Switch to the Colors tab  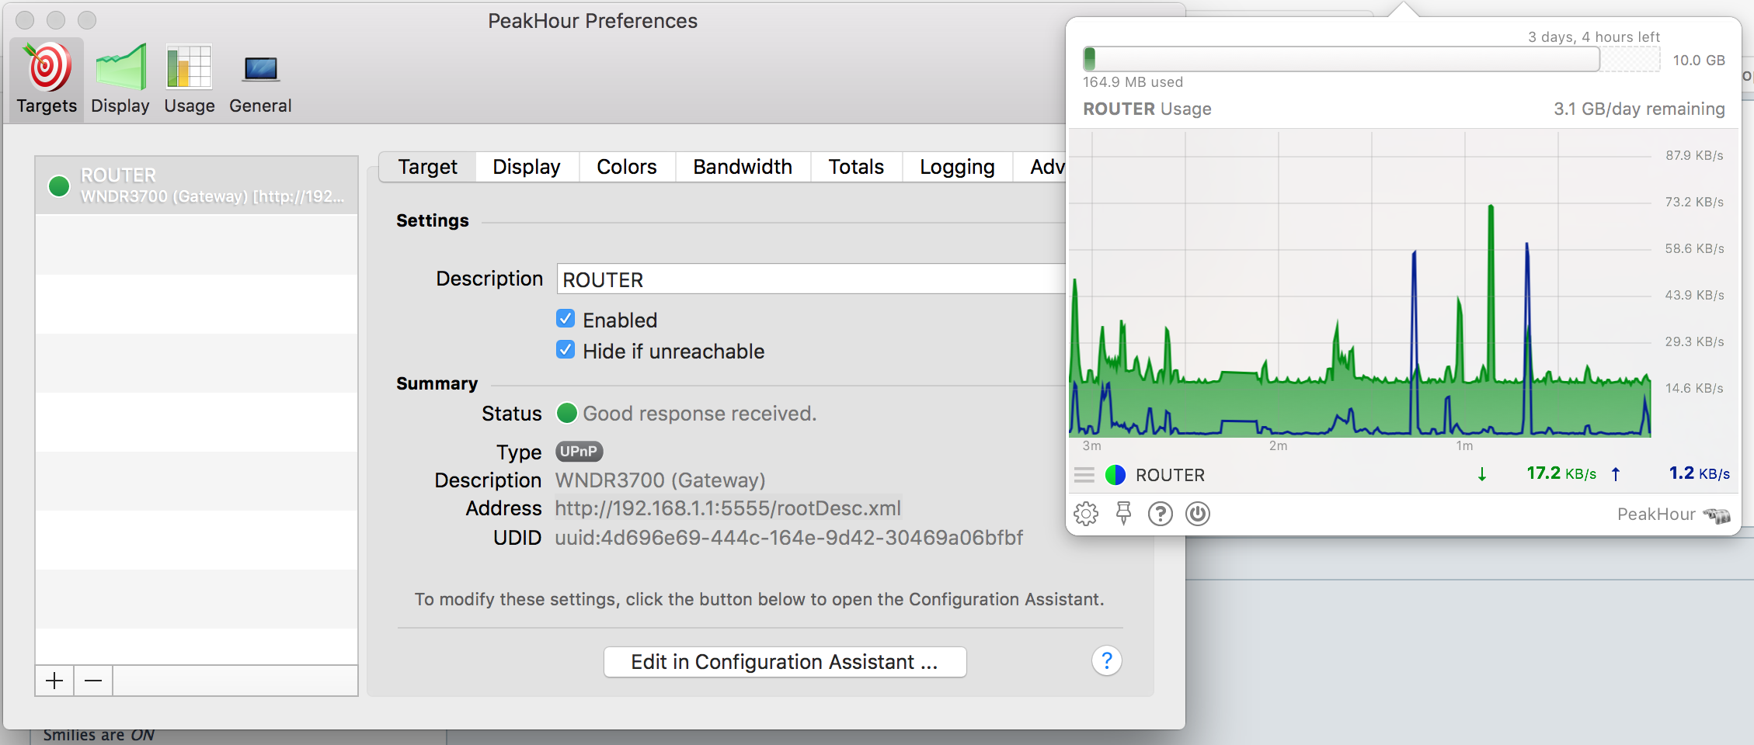tap(626, 167)
